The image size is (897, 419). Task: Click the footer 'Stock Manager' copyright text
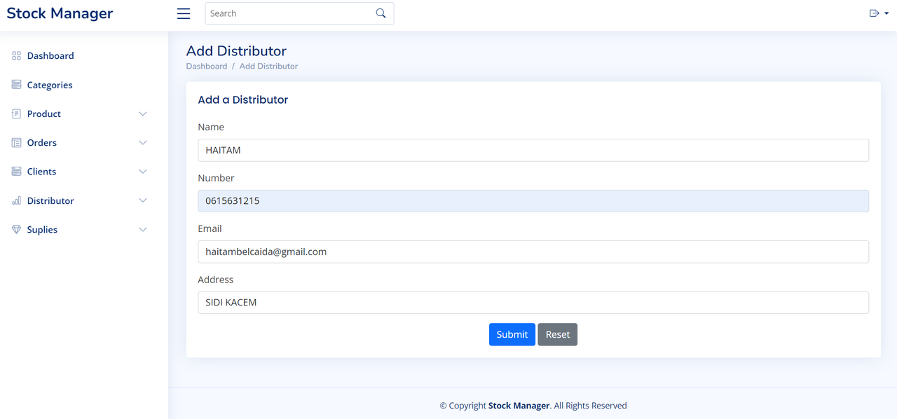pyautogui.click(x=519, y=406)
